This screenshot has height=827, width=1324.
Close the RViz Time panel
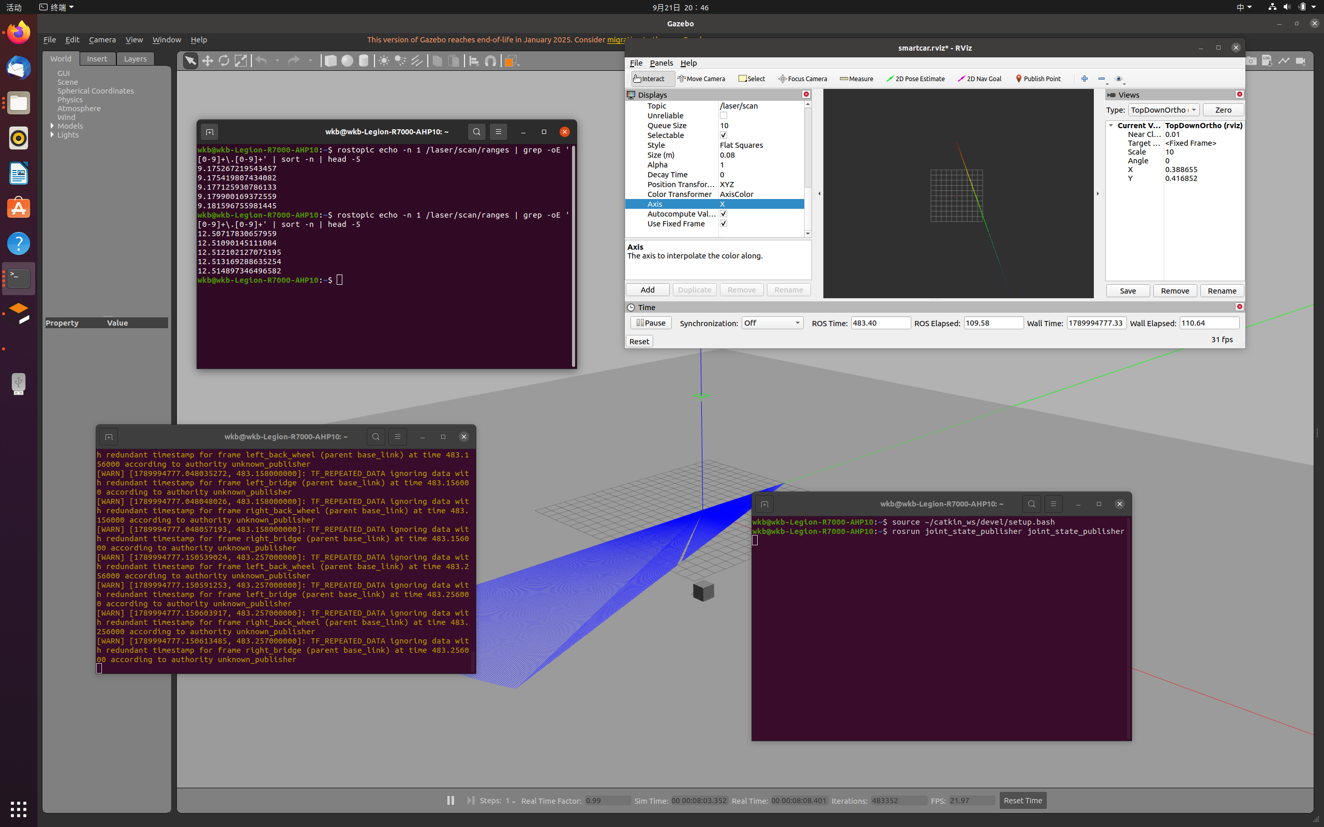point(1239,307)
